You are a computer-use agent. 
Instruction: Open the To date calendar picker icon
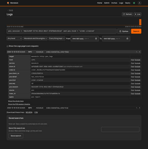[x=127, y=39]
